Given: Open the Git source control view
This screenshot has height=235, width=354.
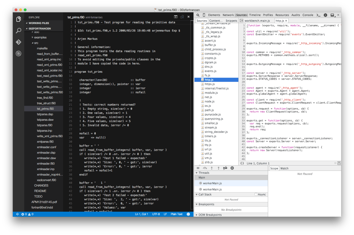Looking at the screenshot, I should pos(19,42).
